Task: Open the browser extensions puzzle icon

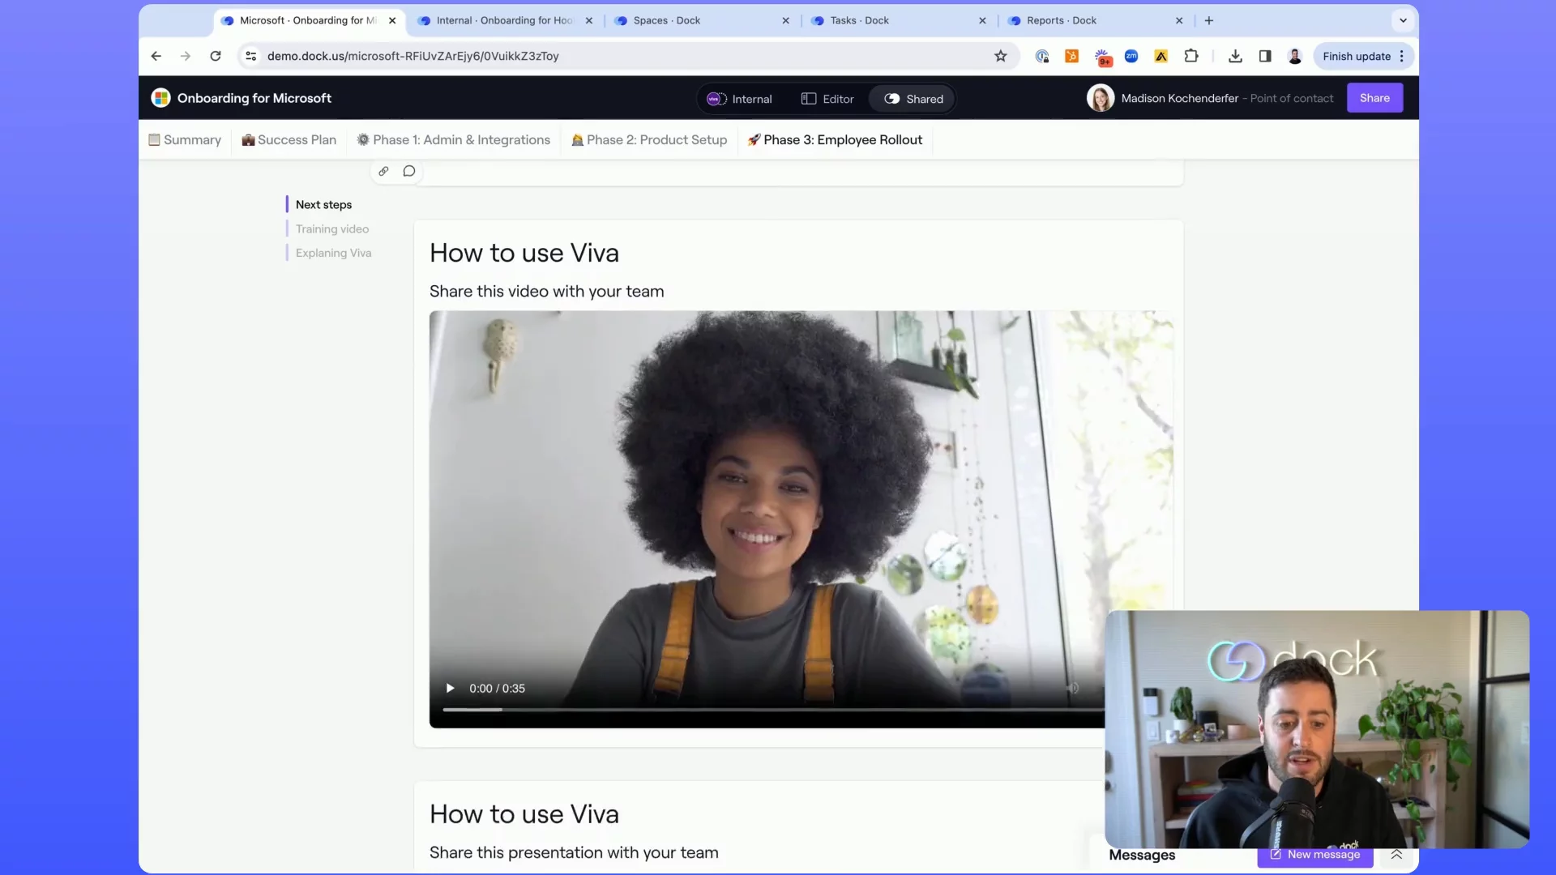Action: (x=1191, y=56)
